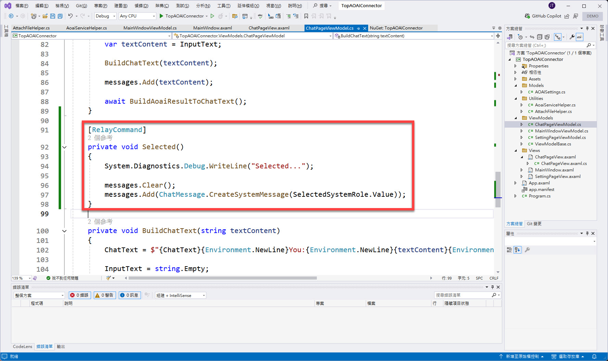The image size is (608, 361).
Task: Click the property pages wrench in Properties panel
Action: pyautogui.click(x=527, y=250)
